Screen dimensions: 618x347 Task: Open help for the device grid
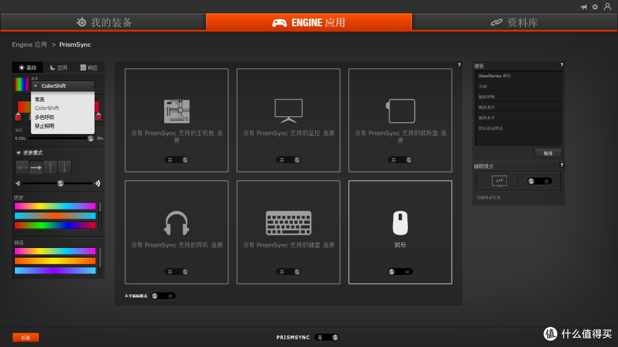(459, 65)
